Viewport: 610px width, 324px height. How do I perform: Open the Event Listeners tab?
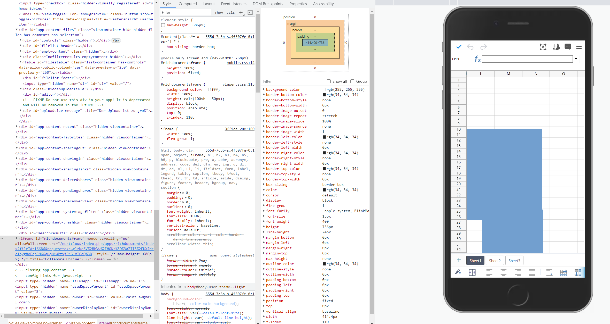click(x=234, y=4)
